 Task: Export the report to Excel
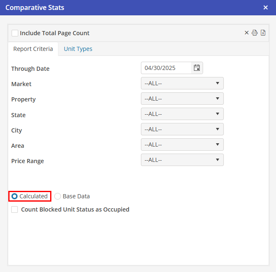tap(263, 33)
